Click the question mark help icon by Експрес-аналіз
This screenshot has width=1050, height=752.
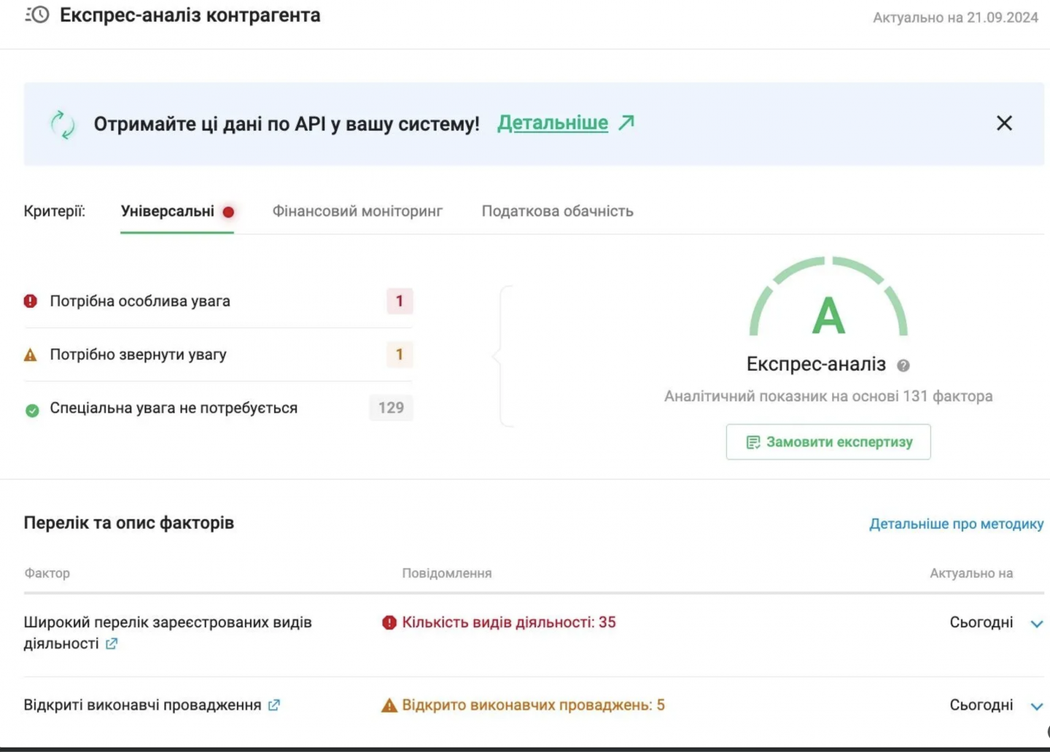(903, 365)
